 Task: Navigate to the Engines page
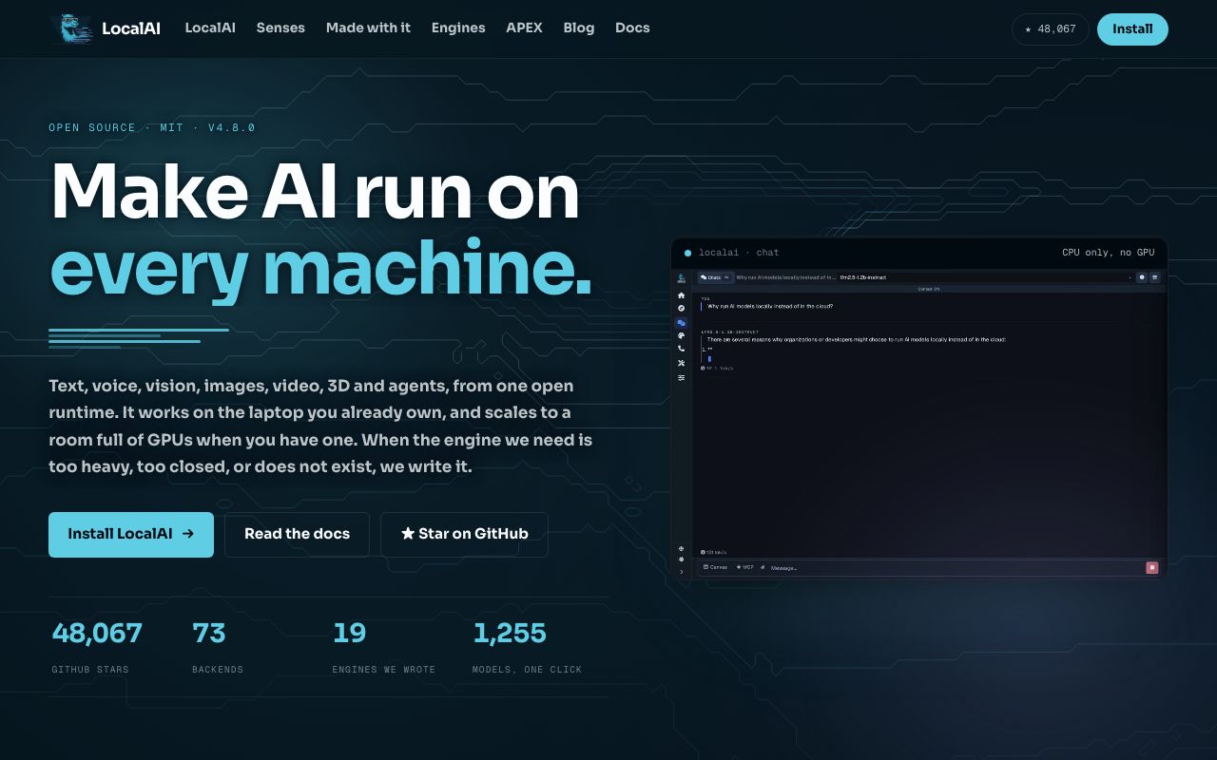pos(458,28)
